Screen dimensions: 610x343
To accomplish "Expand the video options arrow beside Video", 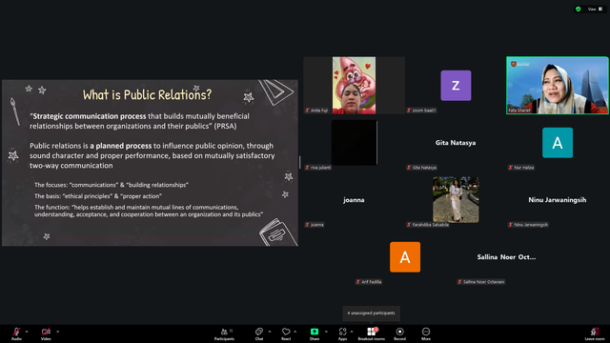I will [x=57, y=332].
